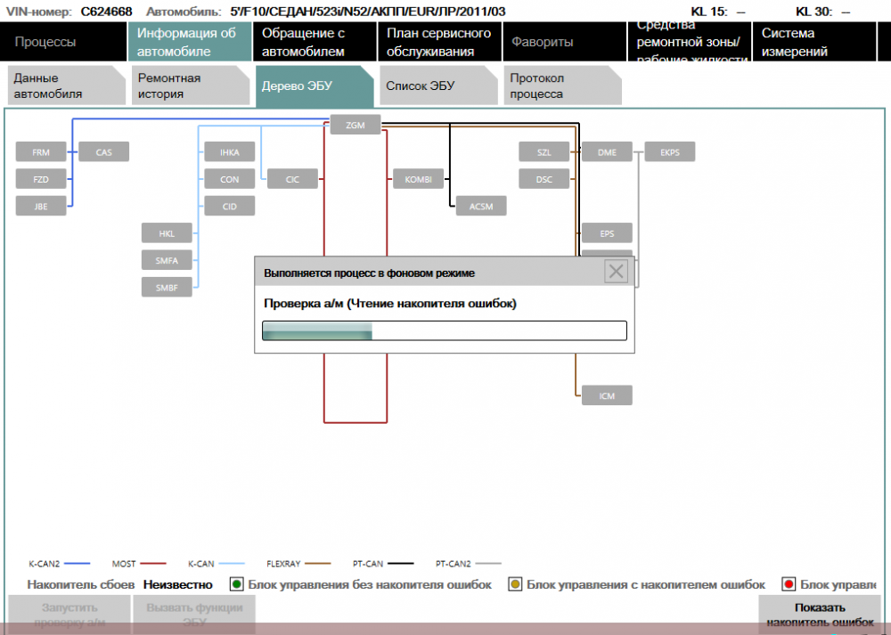Image resolution: width=891 pixels, height=635 pixels.
Task: Close the background process dialog
Action: [x=616, y=272]
